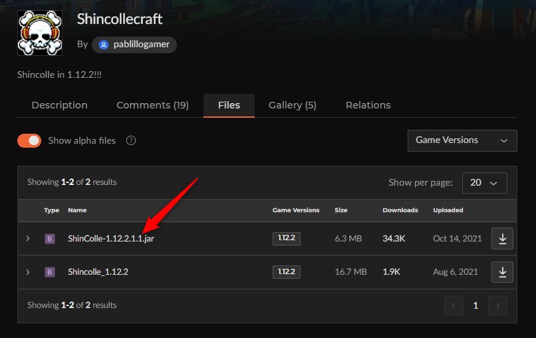The height and width of the screenshot is (338, 536).
Task: Open the Gallery (5) tab
Action: tap(293, 105)
